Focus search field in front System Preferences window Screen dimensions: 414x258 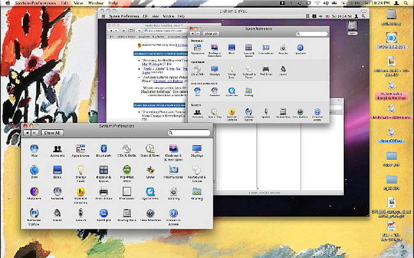[189, 133]
